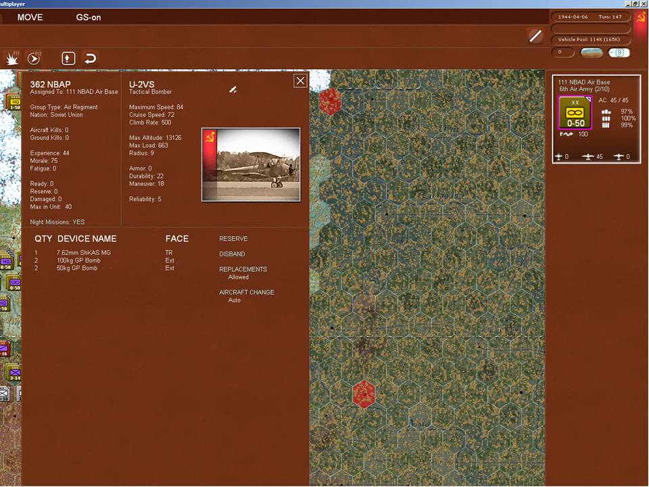This screenshot has width=649, height=487.
Task: Click the 6th Air Army (2/10) text
Action: [x=584, y=89]
